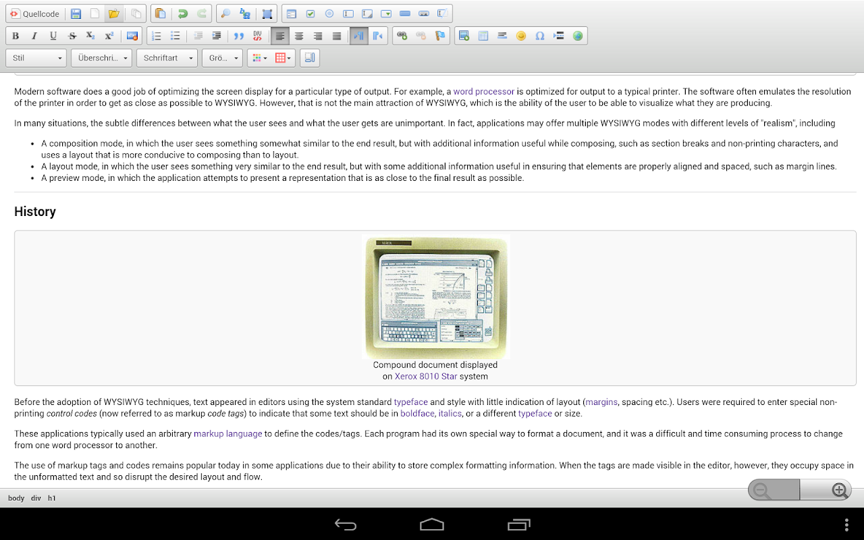864x540 pixels.
Task: Follow the 'margins' link
Action: 601,402
